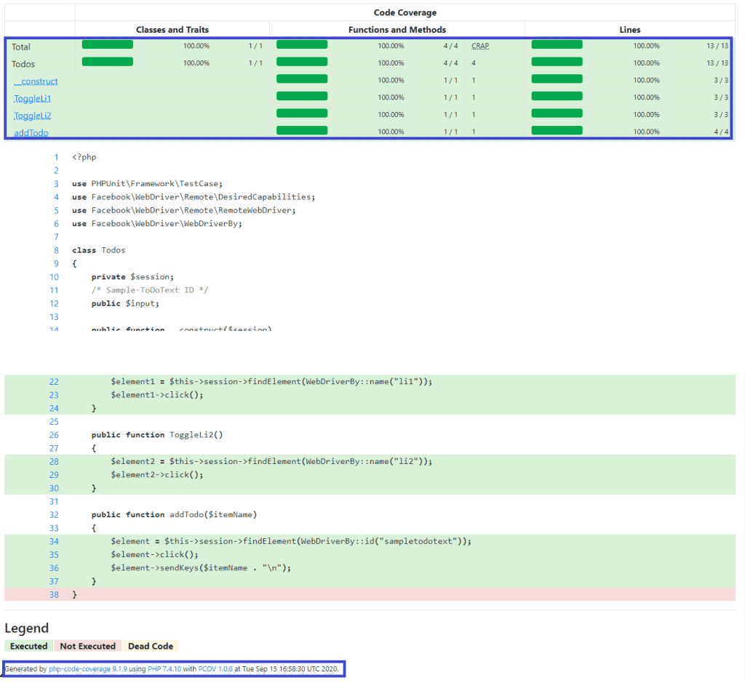Open the __construct method link
This screenshot has height=683, width=745.
pyautogui.click(x=36, y=81)
